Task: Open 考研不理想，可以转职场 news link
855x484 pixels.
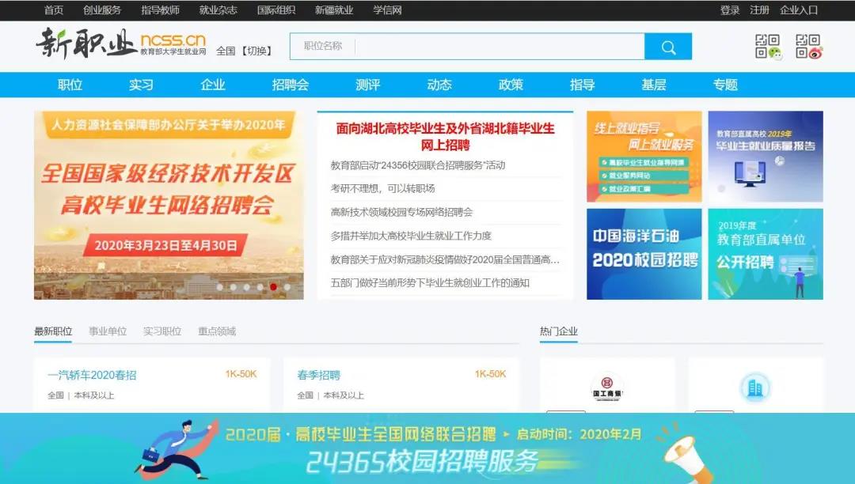Action: [382, 188]
